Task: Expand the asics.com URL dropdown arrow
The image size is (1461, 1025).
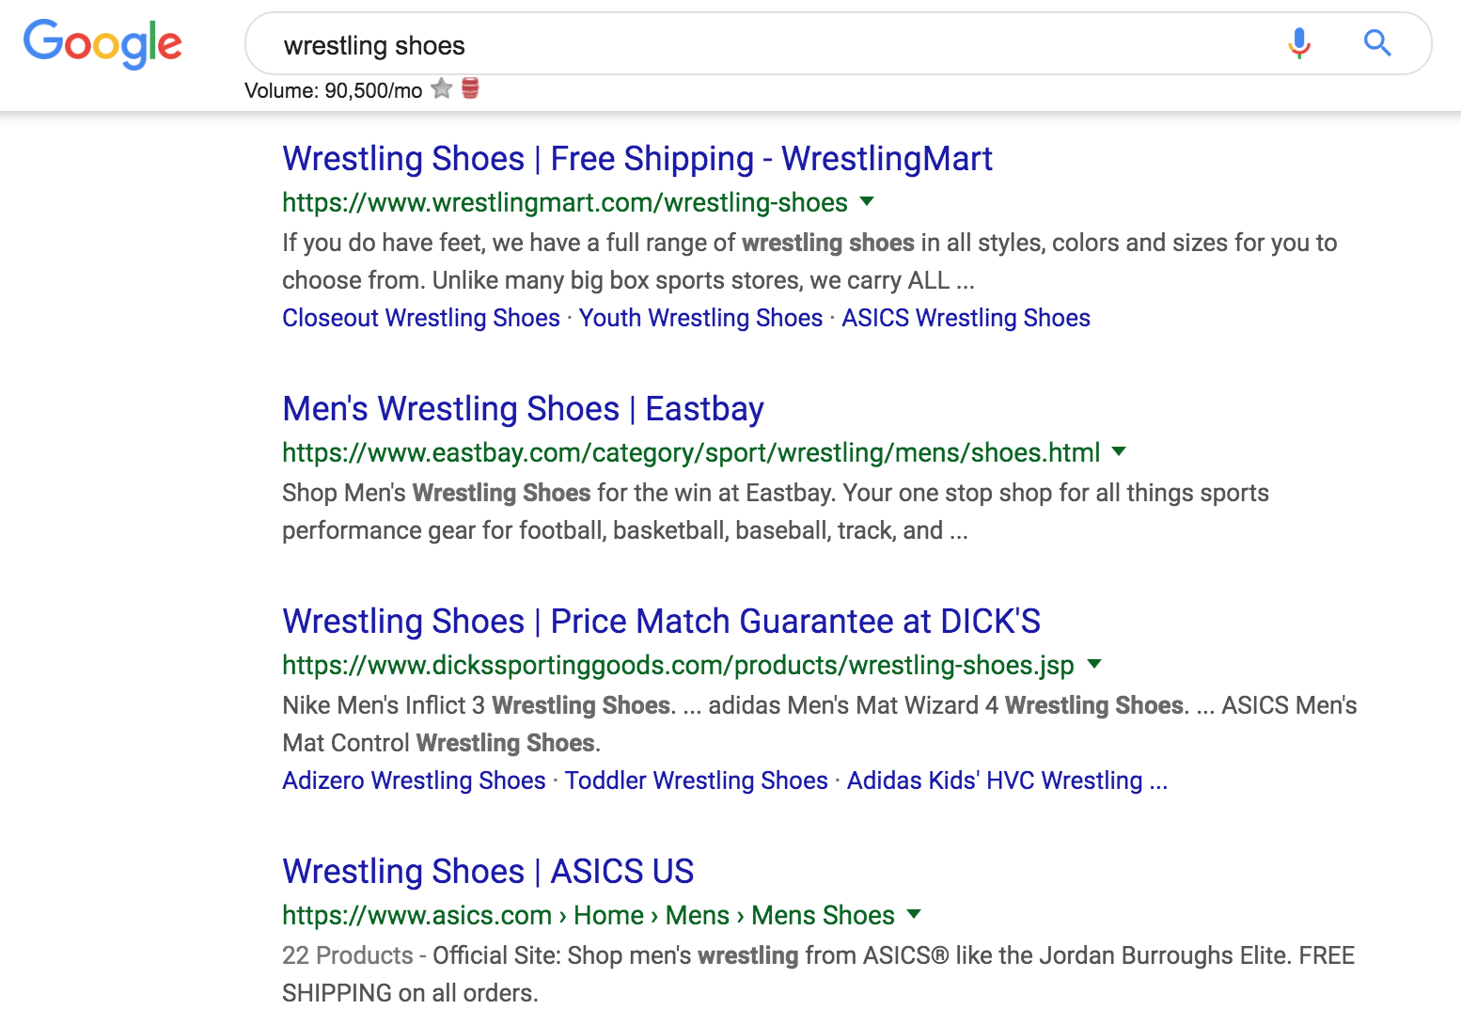Action: pos(914,914)
